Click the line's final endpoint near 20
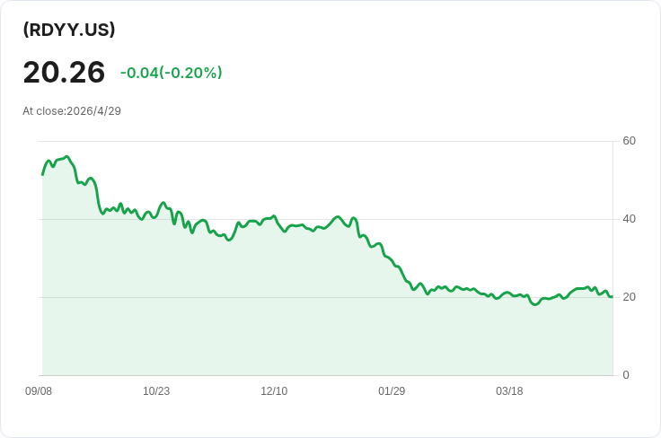661x438 pixels. (x=613, y=296)
